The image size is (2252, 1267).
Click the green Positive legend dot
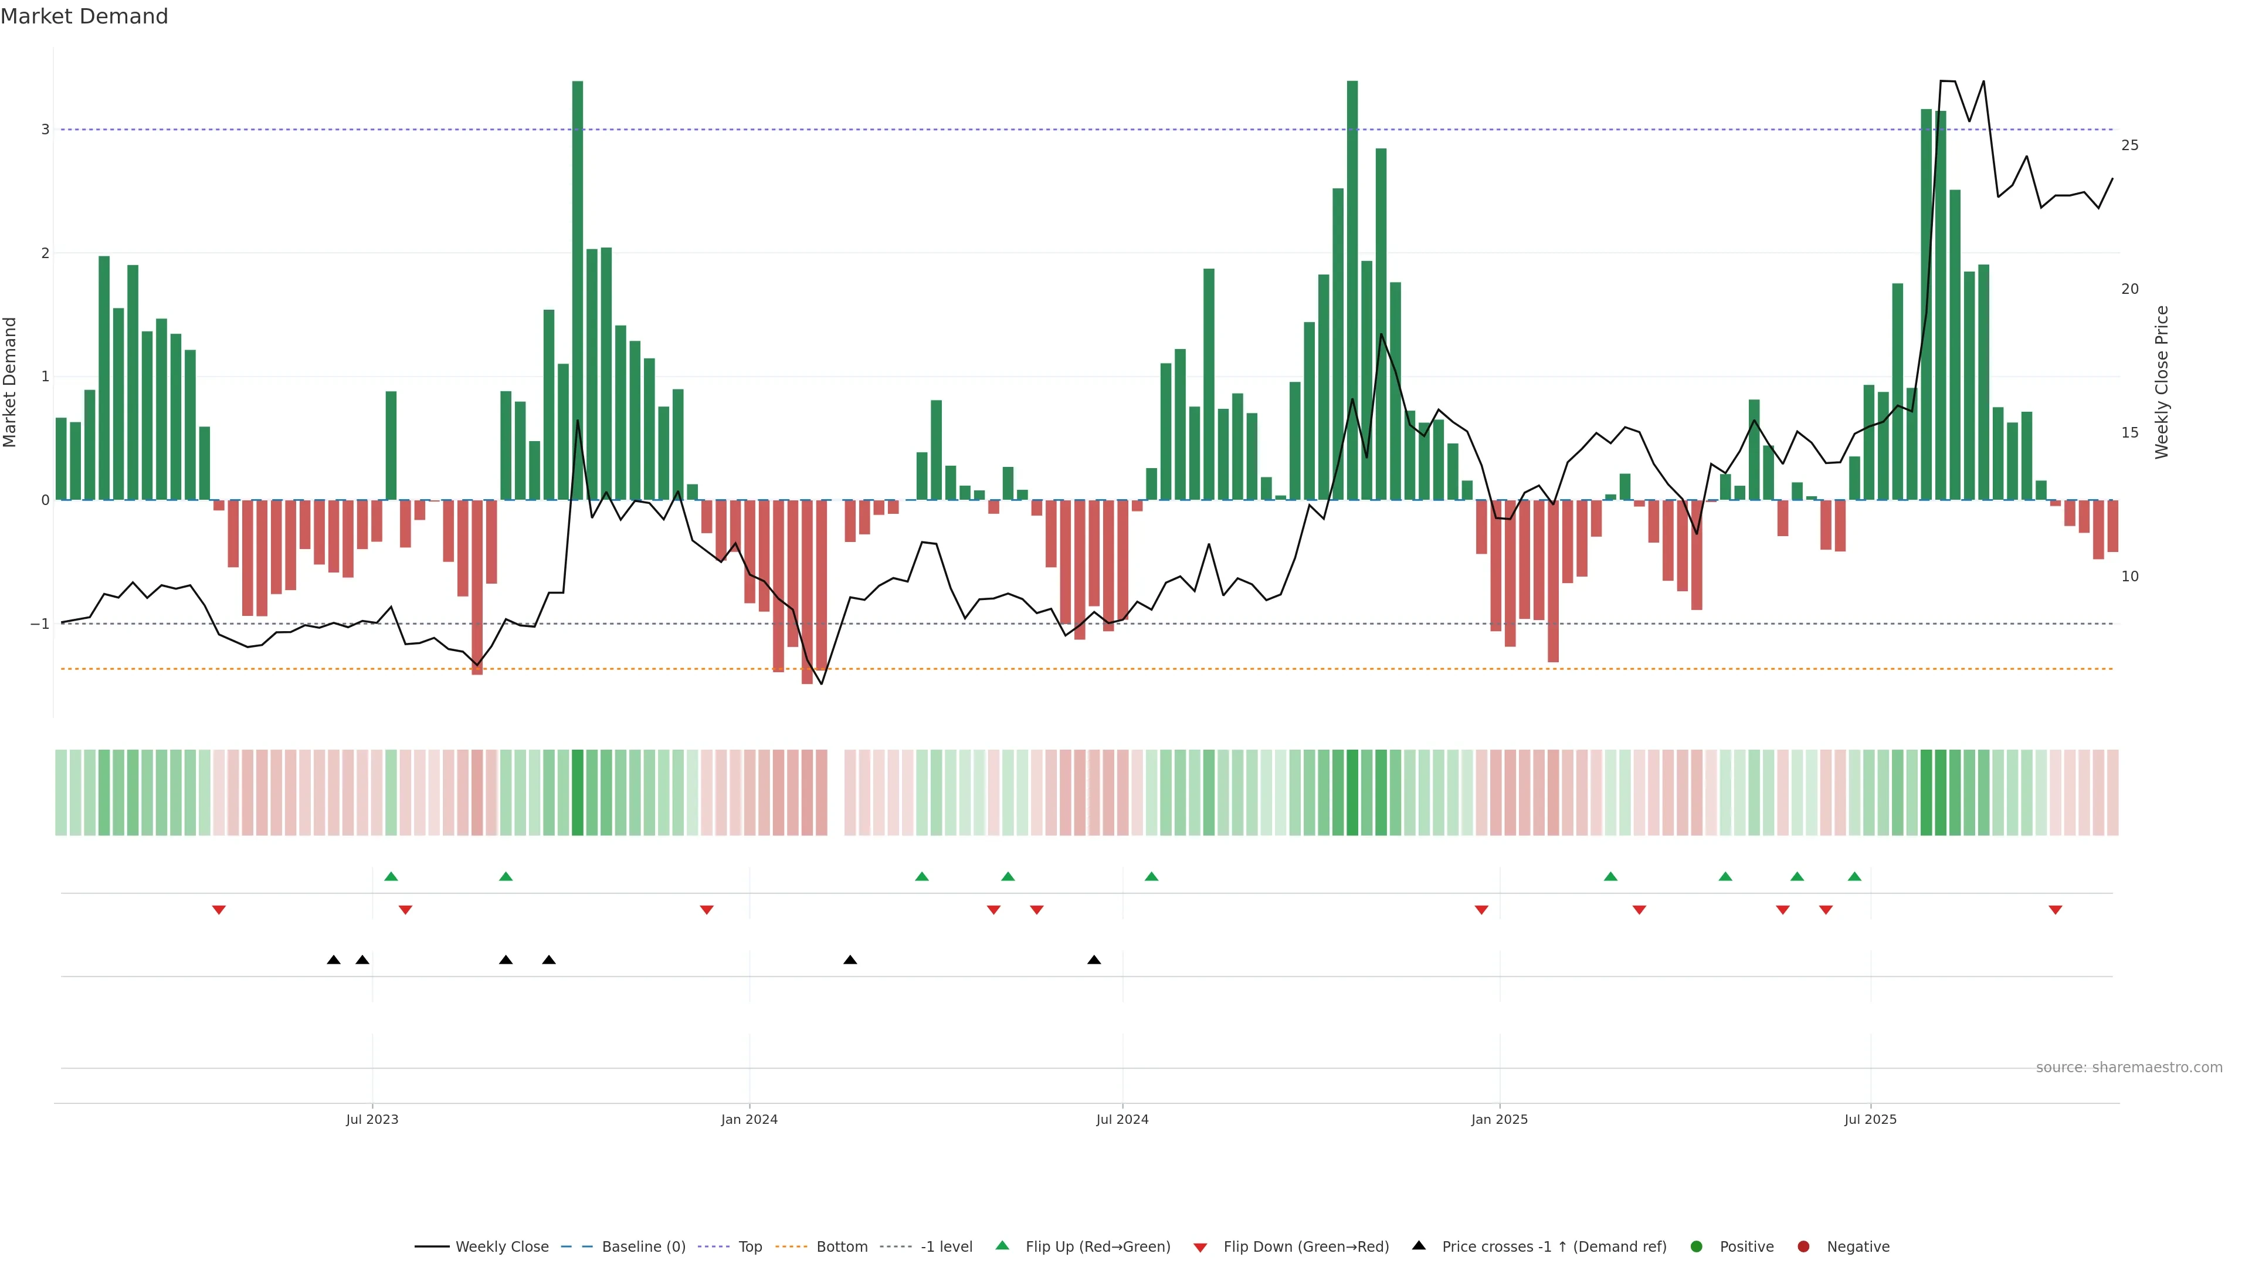[1697, 1246]
